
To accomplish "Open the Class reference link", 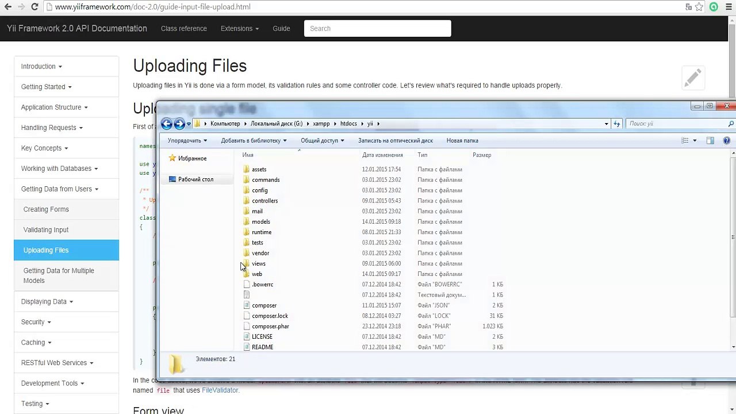I will [184, 28].
